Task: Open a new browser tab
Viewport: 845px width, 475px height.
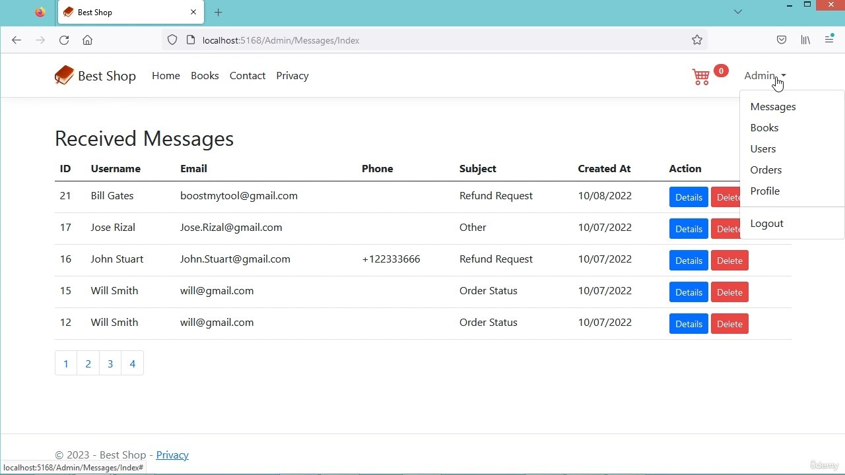Action: coord(218,12)
